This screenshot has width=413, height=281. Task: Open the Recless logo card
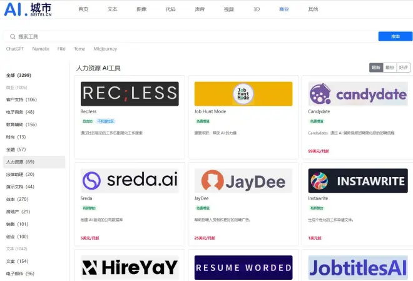(x=130, y=93)
